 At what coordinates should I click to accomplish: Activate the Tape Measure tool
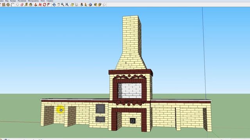point(26,5)
